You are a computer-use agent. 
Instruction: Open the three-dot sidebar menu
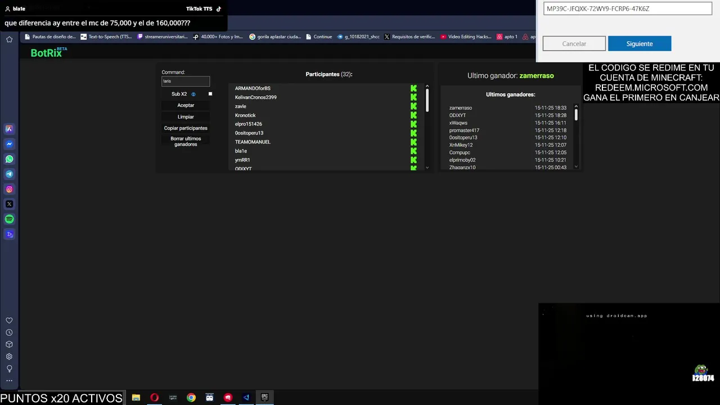[x=9, y=381]
